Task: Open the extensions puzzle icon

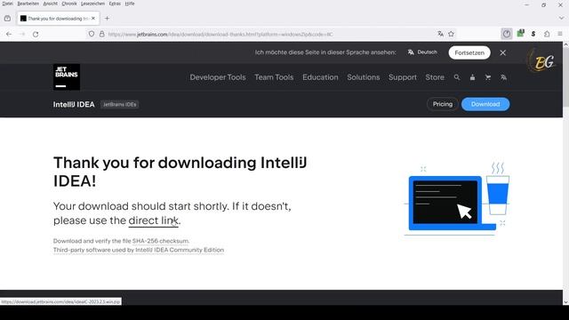Action: 547,34
